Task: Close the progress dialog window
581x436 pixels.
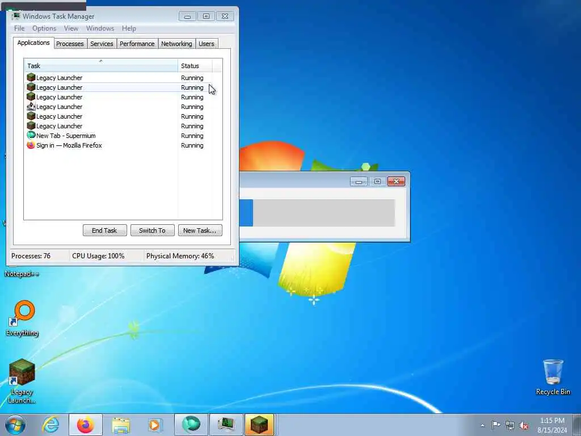Action: pos(396,181)
